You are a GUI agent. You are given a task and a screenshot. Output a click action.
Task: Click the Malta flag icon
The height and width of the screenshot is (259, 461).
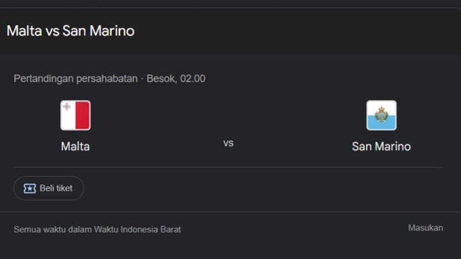tap(75, 116)
